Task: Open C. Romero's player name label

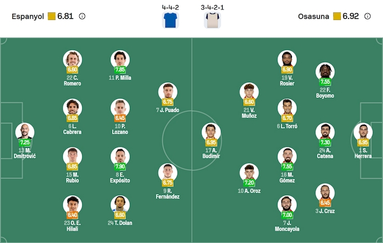Action: tap(72, 81)
